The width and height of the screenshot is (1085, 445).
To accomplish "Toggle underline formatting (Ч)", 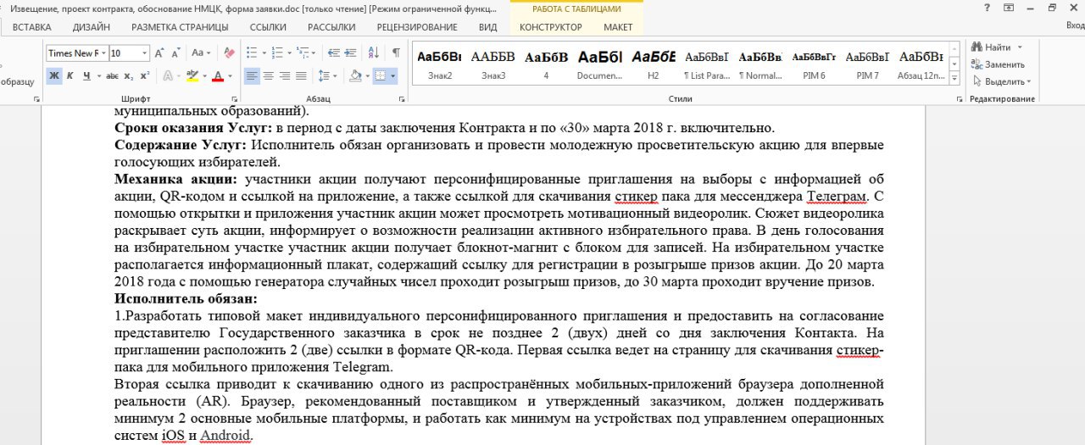I will 86,76.
